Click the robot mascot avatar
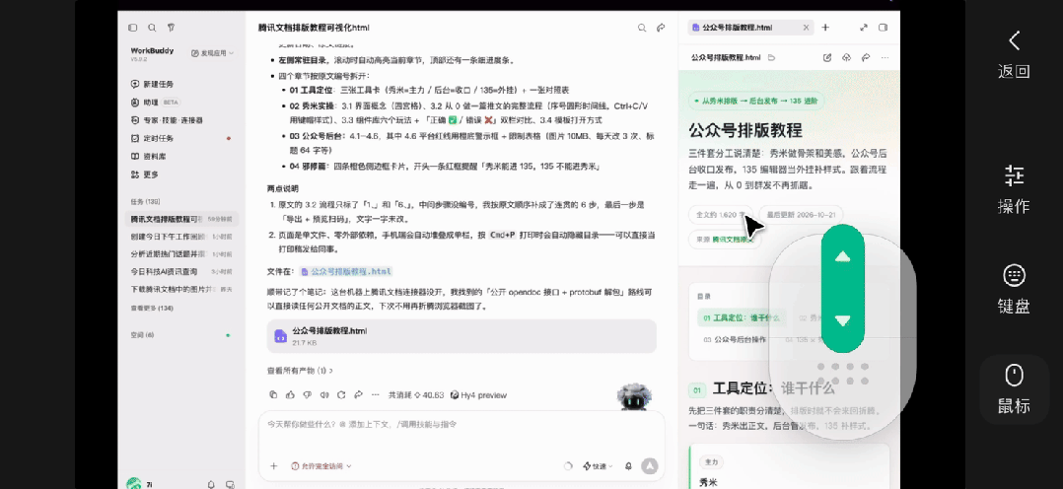 click(x=634, y=397)
